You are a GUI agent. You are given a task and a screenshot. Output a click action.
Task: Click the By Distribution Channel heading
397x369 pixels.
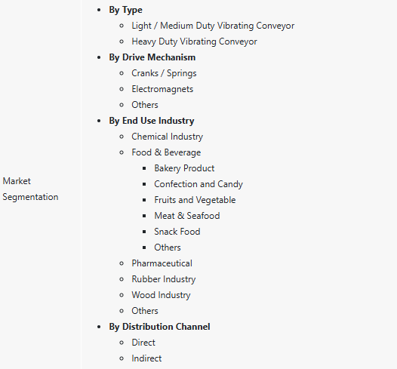click(159, 327)
